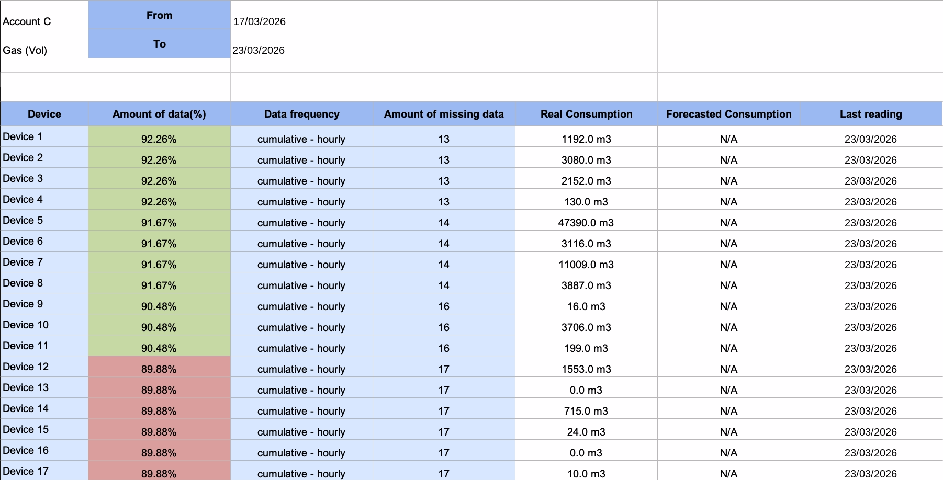Select Device 1 green 92.26% cell

pos(159,136)
